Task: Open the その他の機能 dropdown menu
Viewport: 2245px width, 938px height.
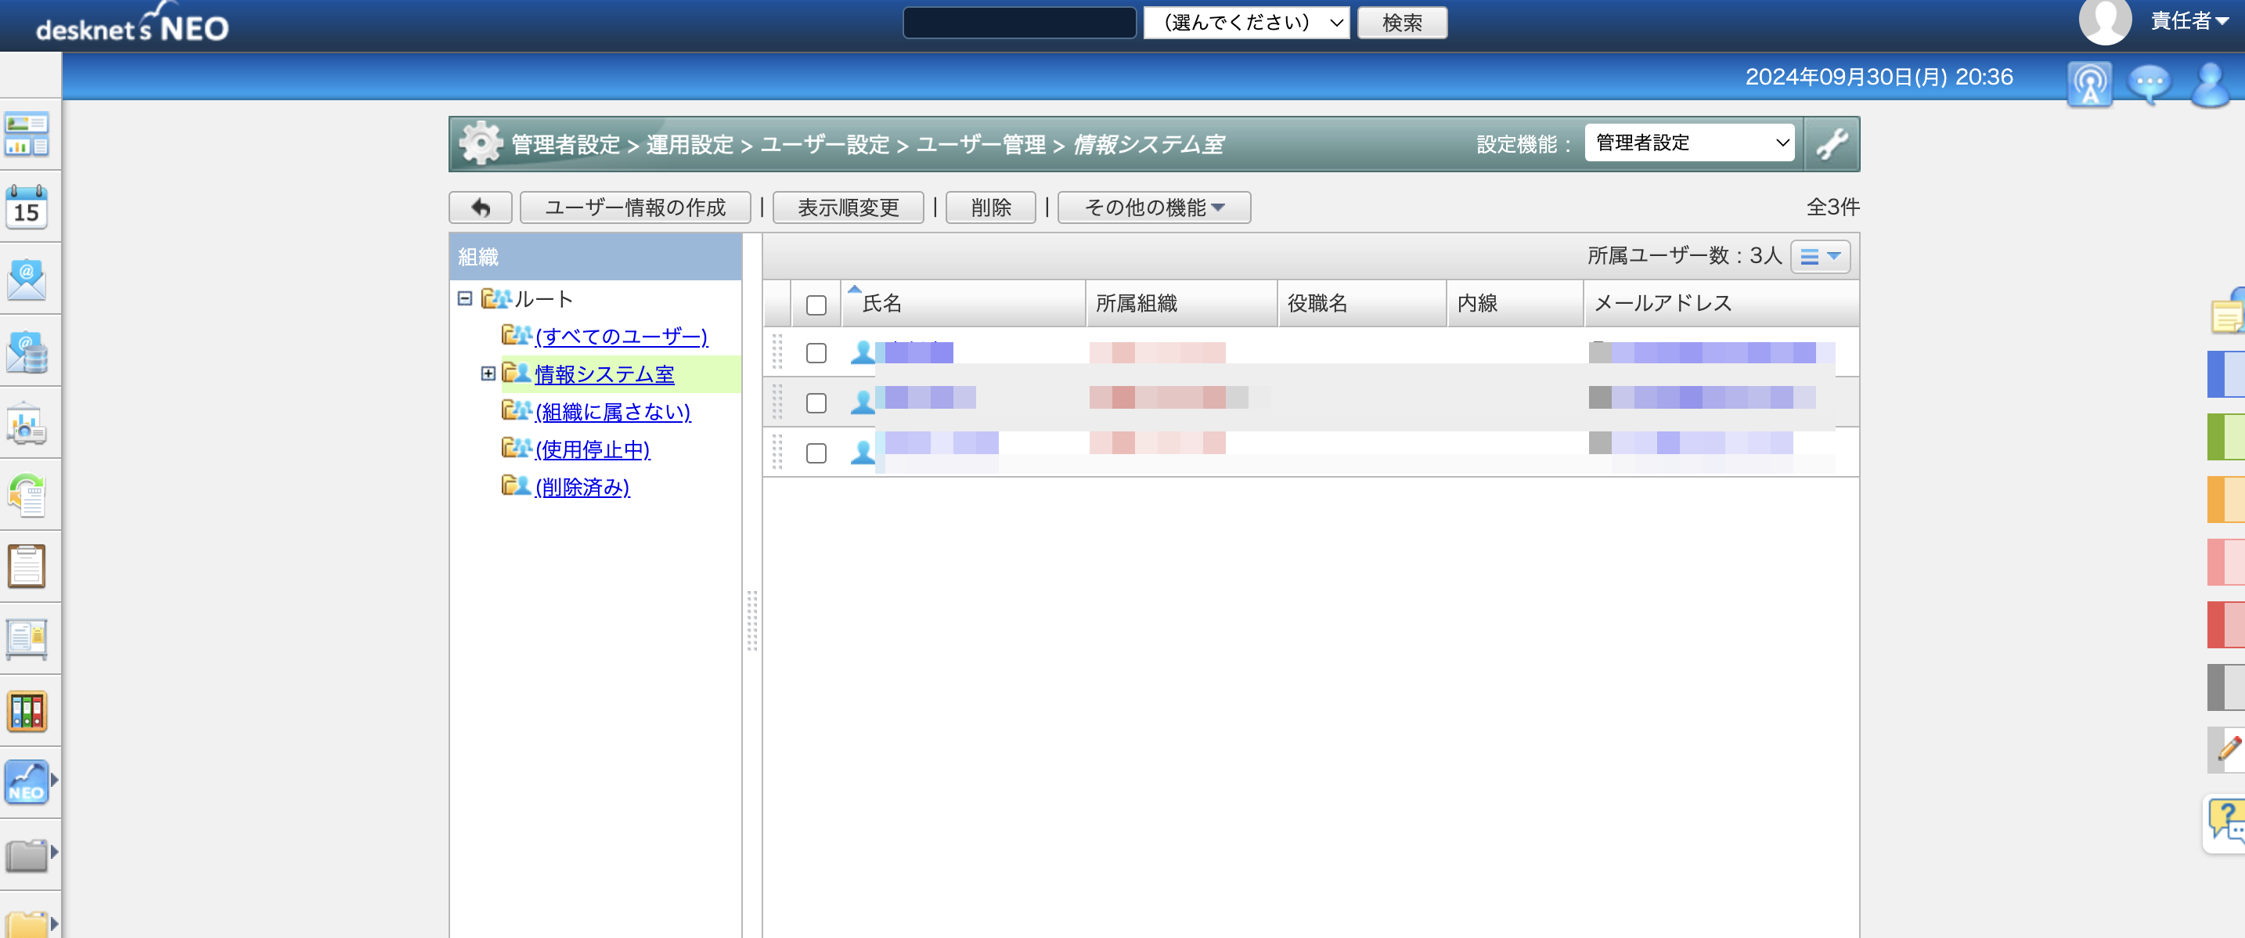Action: pos(1154,207)
